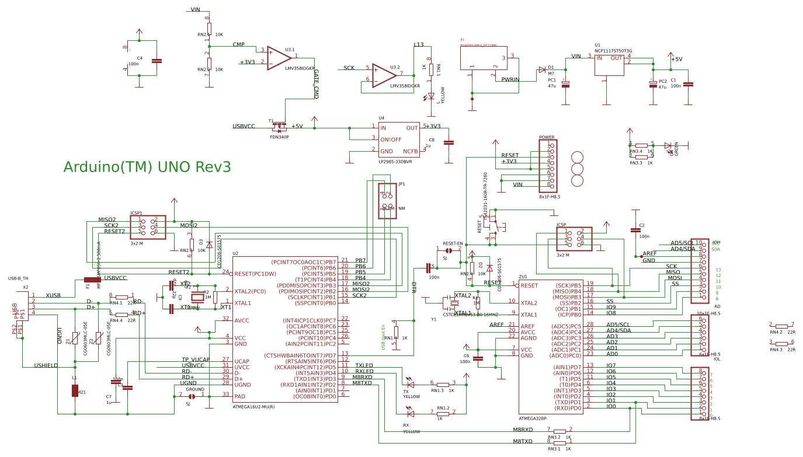Image resolution: width=803 pixels, height=457 pixels.
Task: Select the yellow L LED symbol
Action: 431,96
